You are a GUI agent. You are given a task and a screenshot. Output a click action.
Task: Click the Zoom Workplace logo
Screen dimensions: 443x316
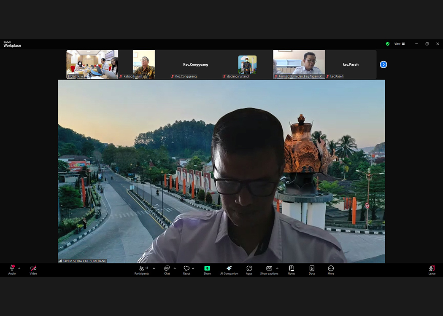coord(12,44)
